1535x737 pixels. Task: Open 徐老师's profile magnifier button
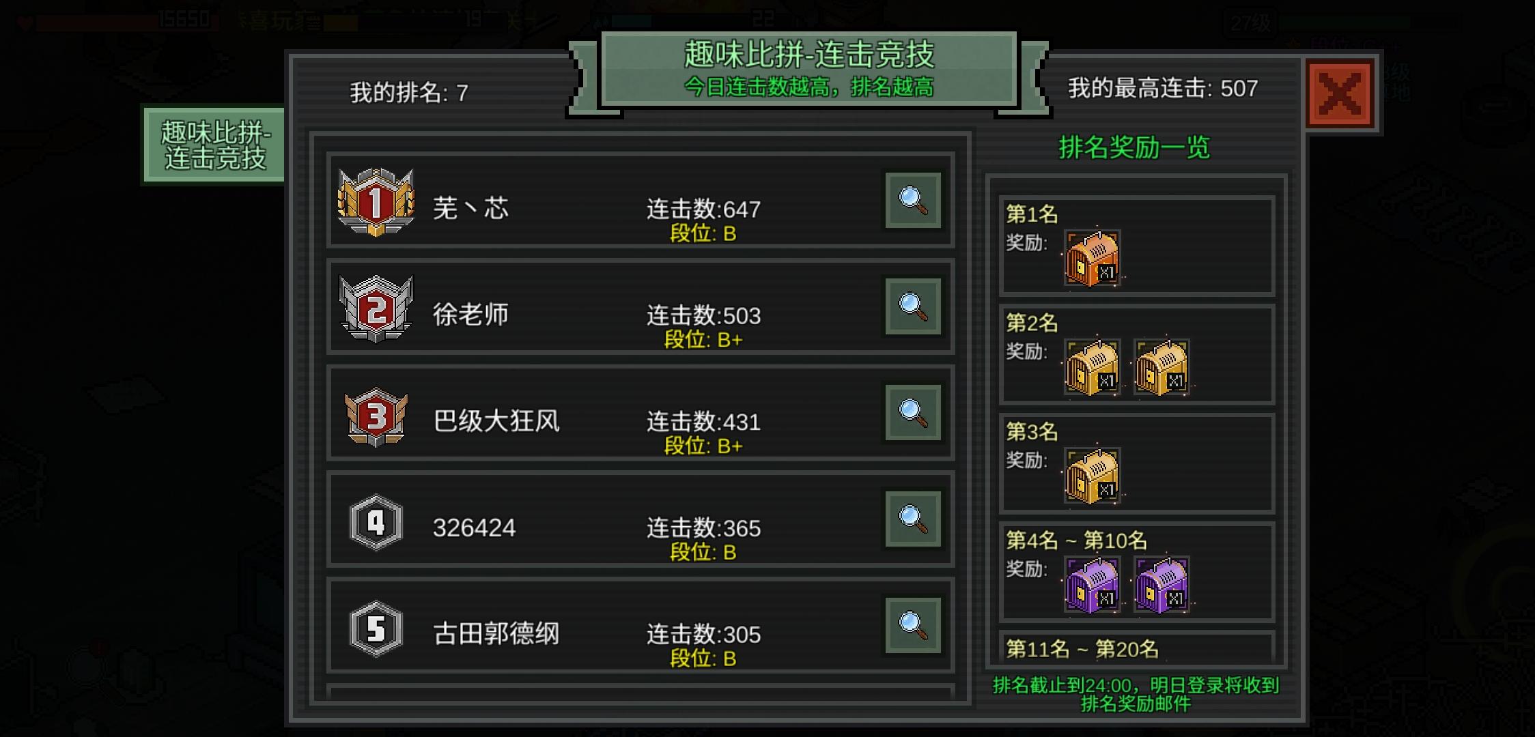[x=913, y=306]
